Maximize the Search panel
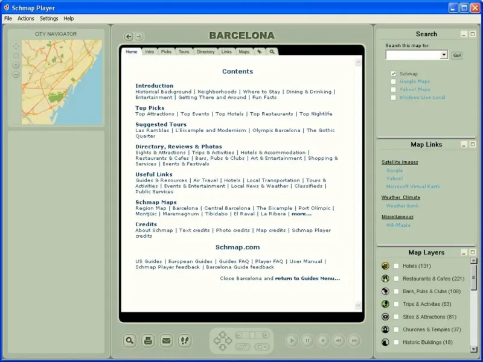The height and width of the screenshot is (362, 483). (x=472, y=34)
